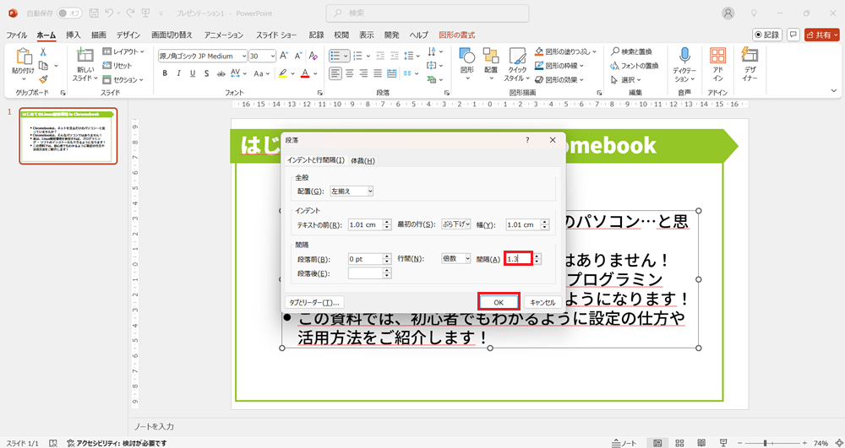Increase font size with enlarge A icon
845x448 pixels.
click(286, 56)
